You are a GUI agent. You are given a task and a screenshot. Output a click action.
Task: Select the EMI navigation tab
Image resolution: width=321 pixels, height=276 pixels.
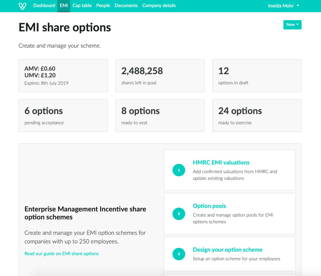64,6
